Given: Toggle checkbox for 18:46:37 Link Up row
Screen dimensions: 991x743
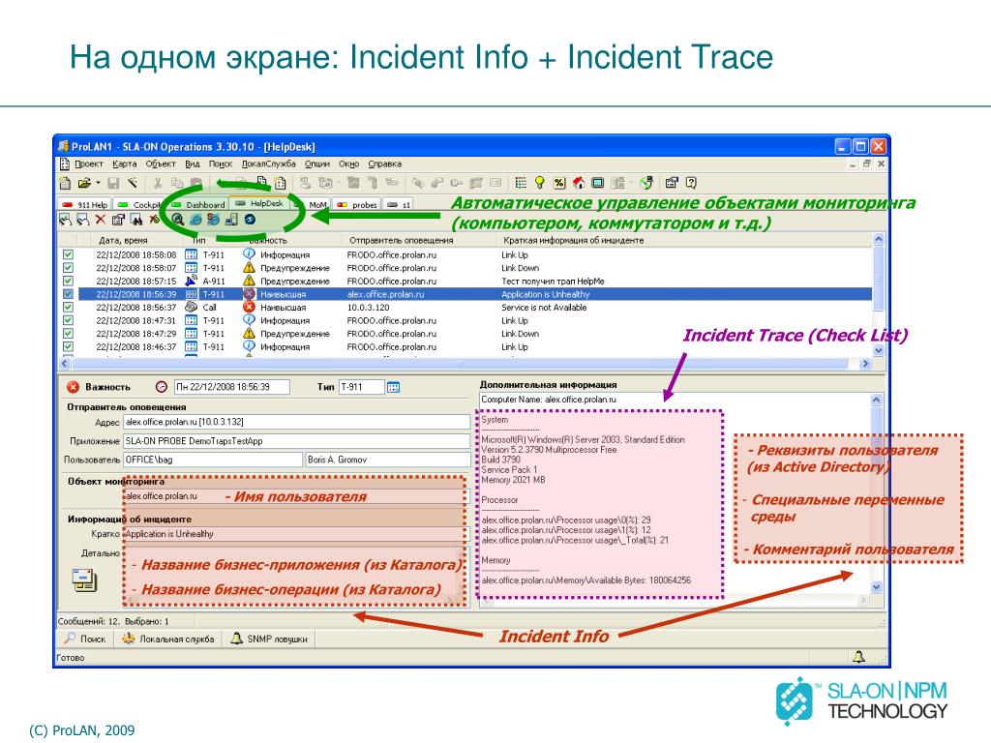Looking at the screenshot, I should click(x=69, y=346).
